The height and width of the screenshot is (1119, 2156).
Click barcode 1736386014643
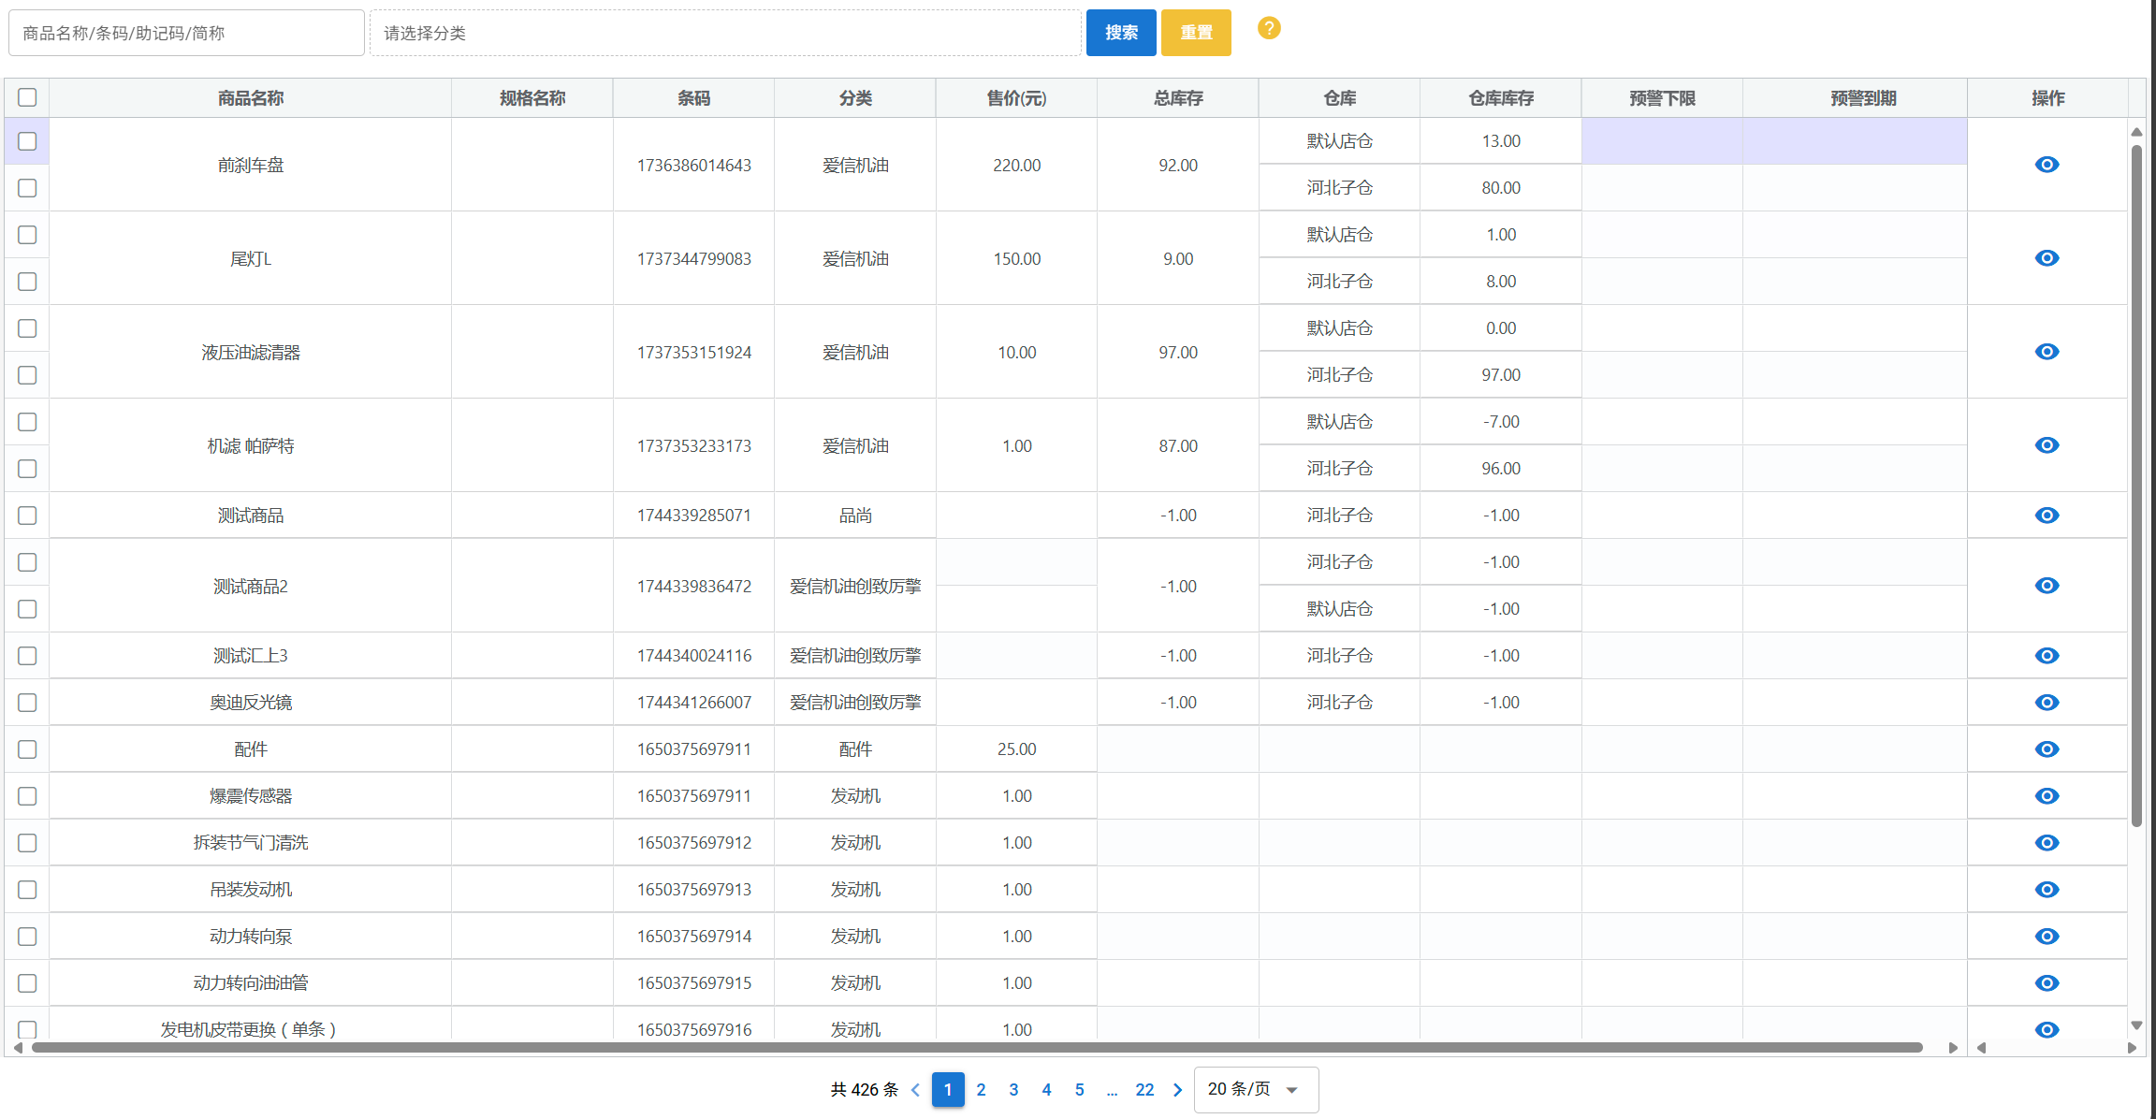pos(693,166)
